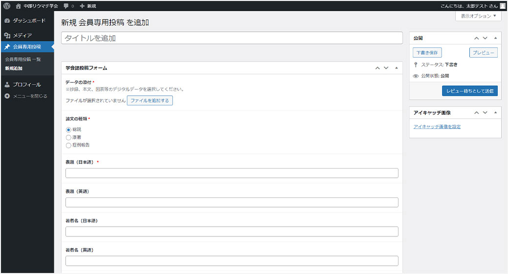Open プロフィール in the sidebar

point(26,84)
